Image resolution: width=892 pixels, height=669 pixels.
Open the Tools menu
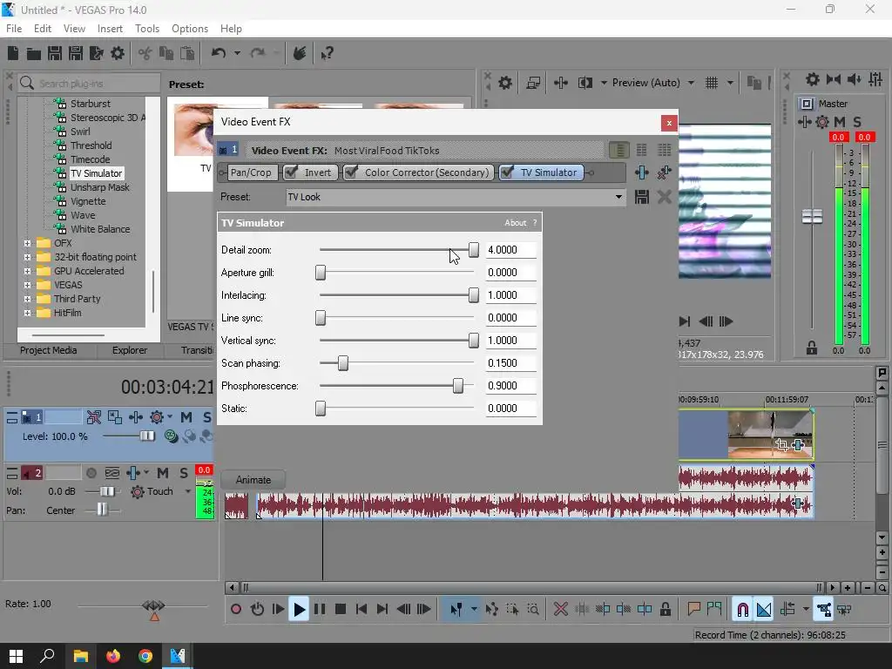(146, 29)
